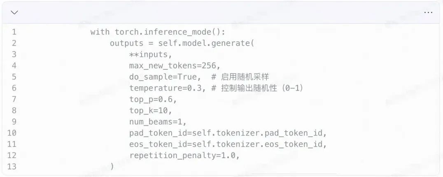This screenshot has width=443, height=177.
Task: Collapse the code block with the chevron
Action: click(x=14, y=12)
